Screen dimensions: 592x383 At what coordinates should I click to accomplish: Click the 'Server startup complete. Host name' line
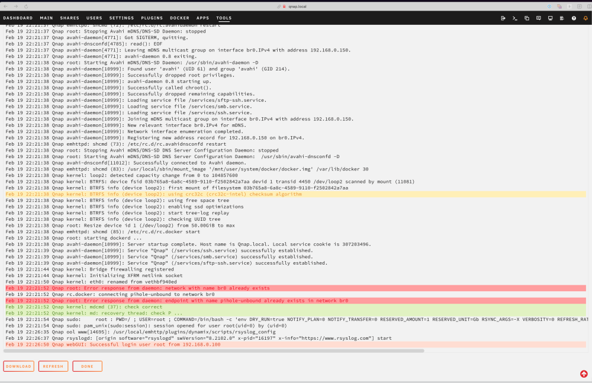[188, 244]
